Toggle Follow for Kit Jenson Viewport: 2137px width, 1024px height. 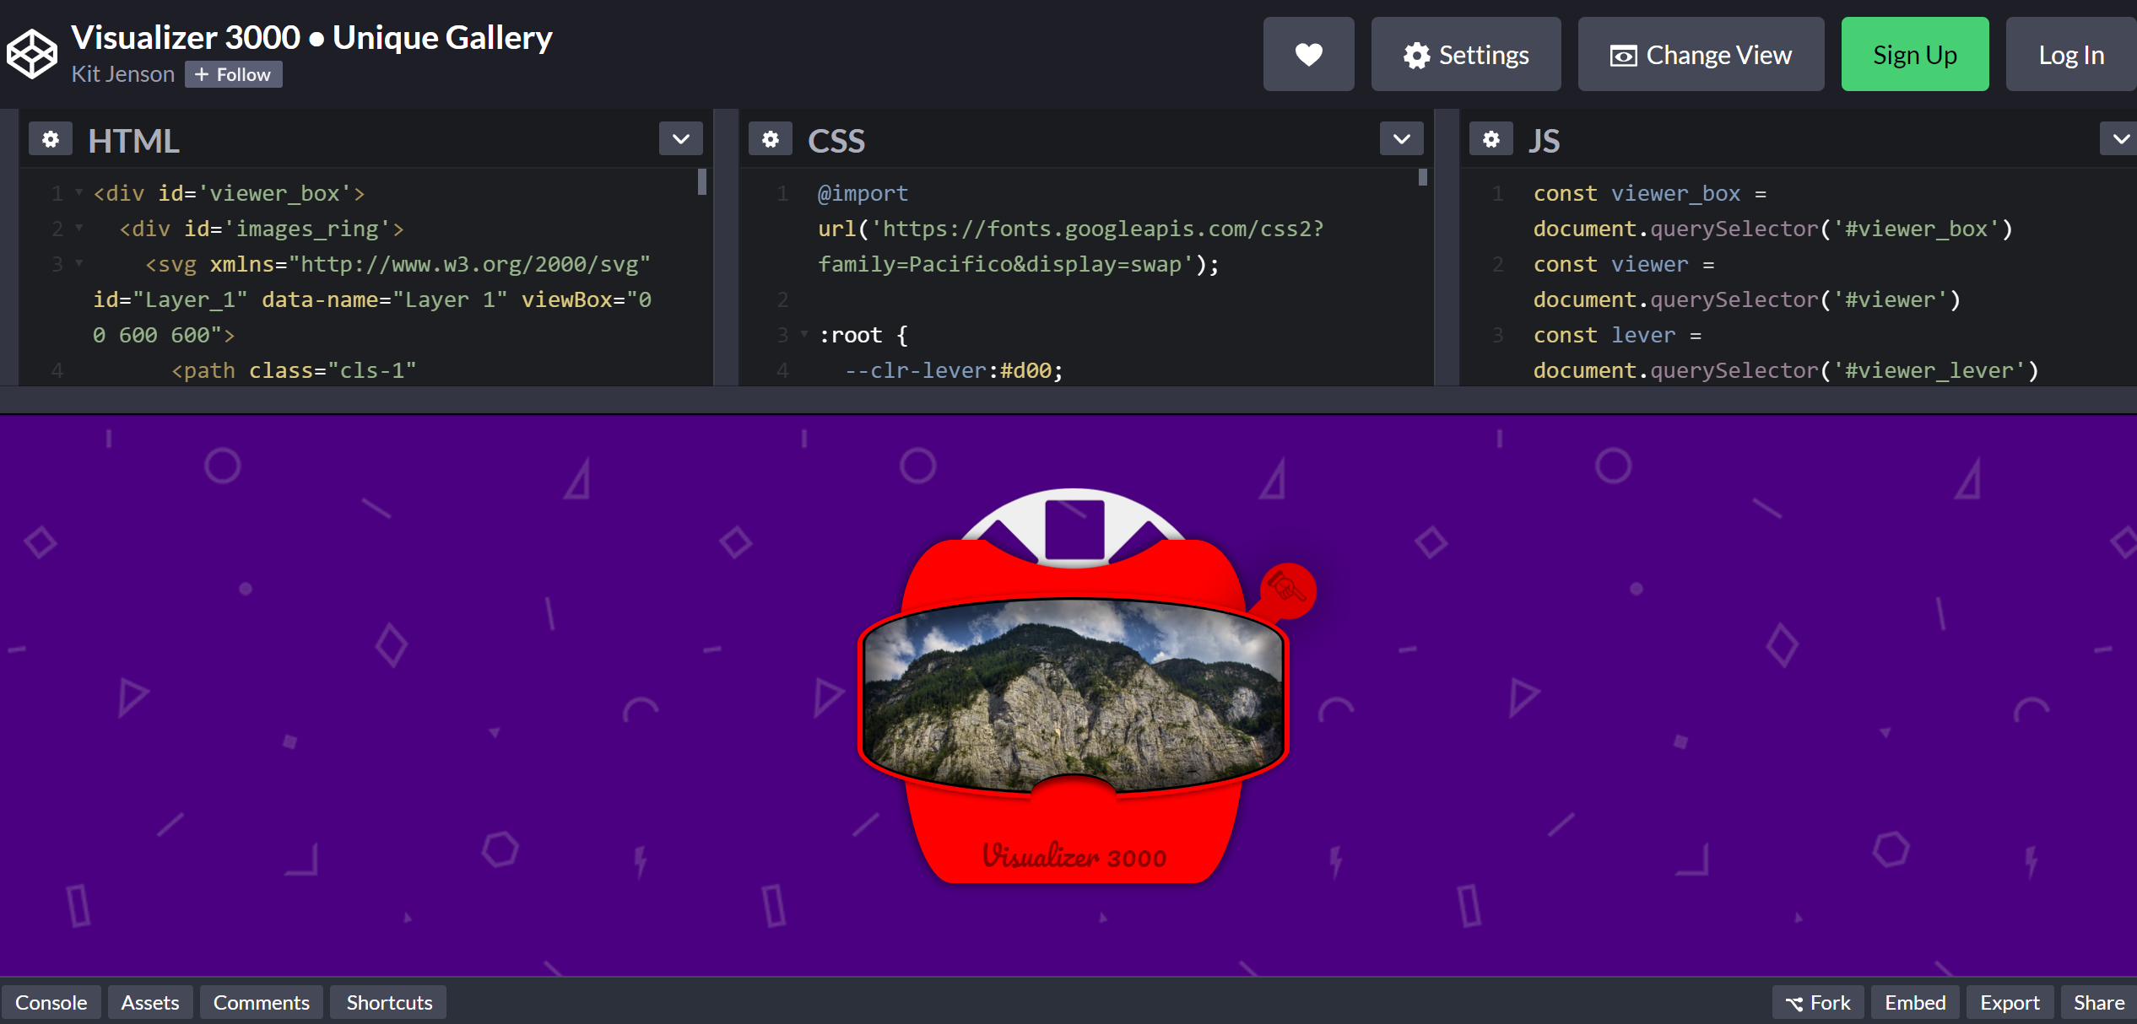233,74
